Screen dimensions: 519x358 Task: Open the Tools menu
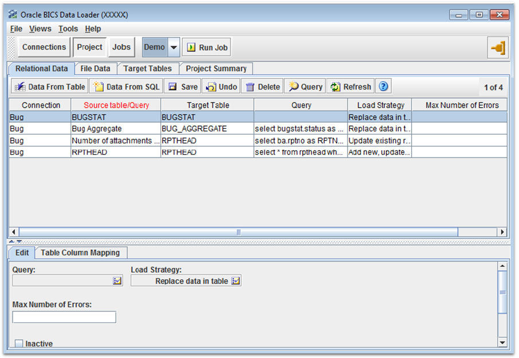click(x=68, y=29)
